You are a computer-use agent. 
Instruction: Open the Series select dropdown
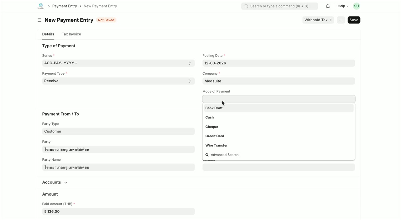[118, 63]
